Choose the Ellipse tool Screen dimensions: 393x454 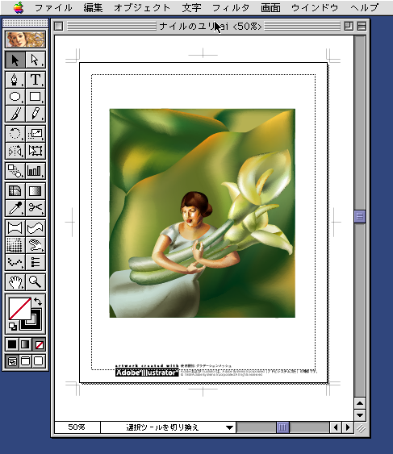[x=15, y=97]
